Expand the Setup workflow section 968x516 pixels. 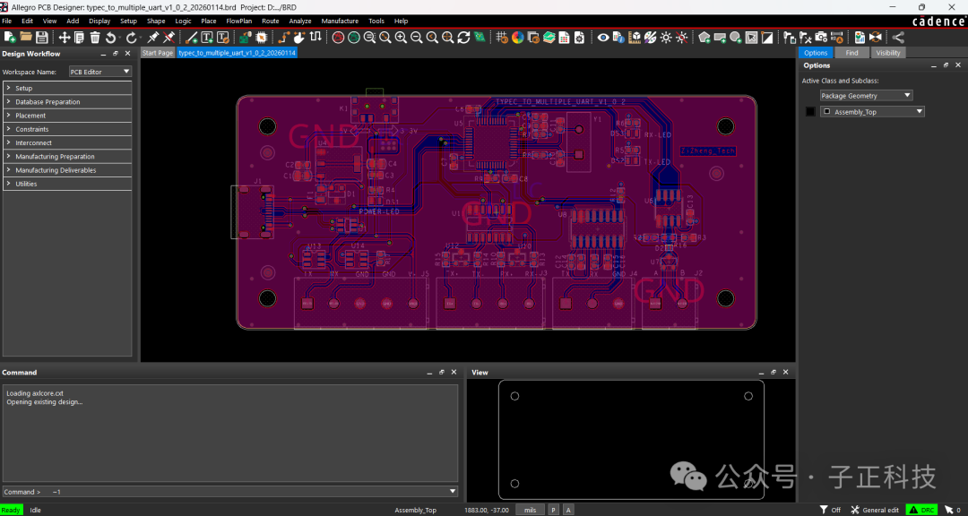pyautogui.click(x=67, y=89)
